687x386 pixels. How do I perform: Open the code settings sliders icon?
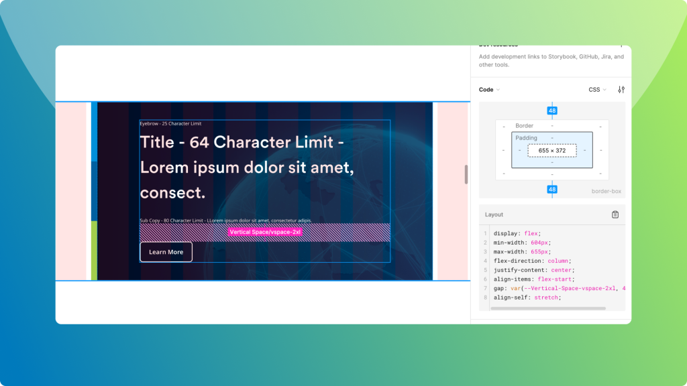(x=621, y=89)
